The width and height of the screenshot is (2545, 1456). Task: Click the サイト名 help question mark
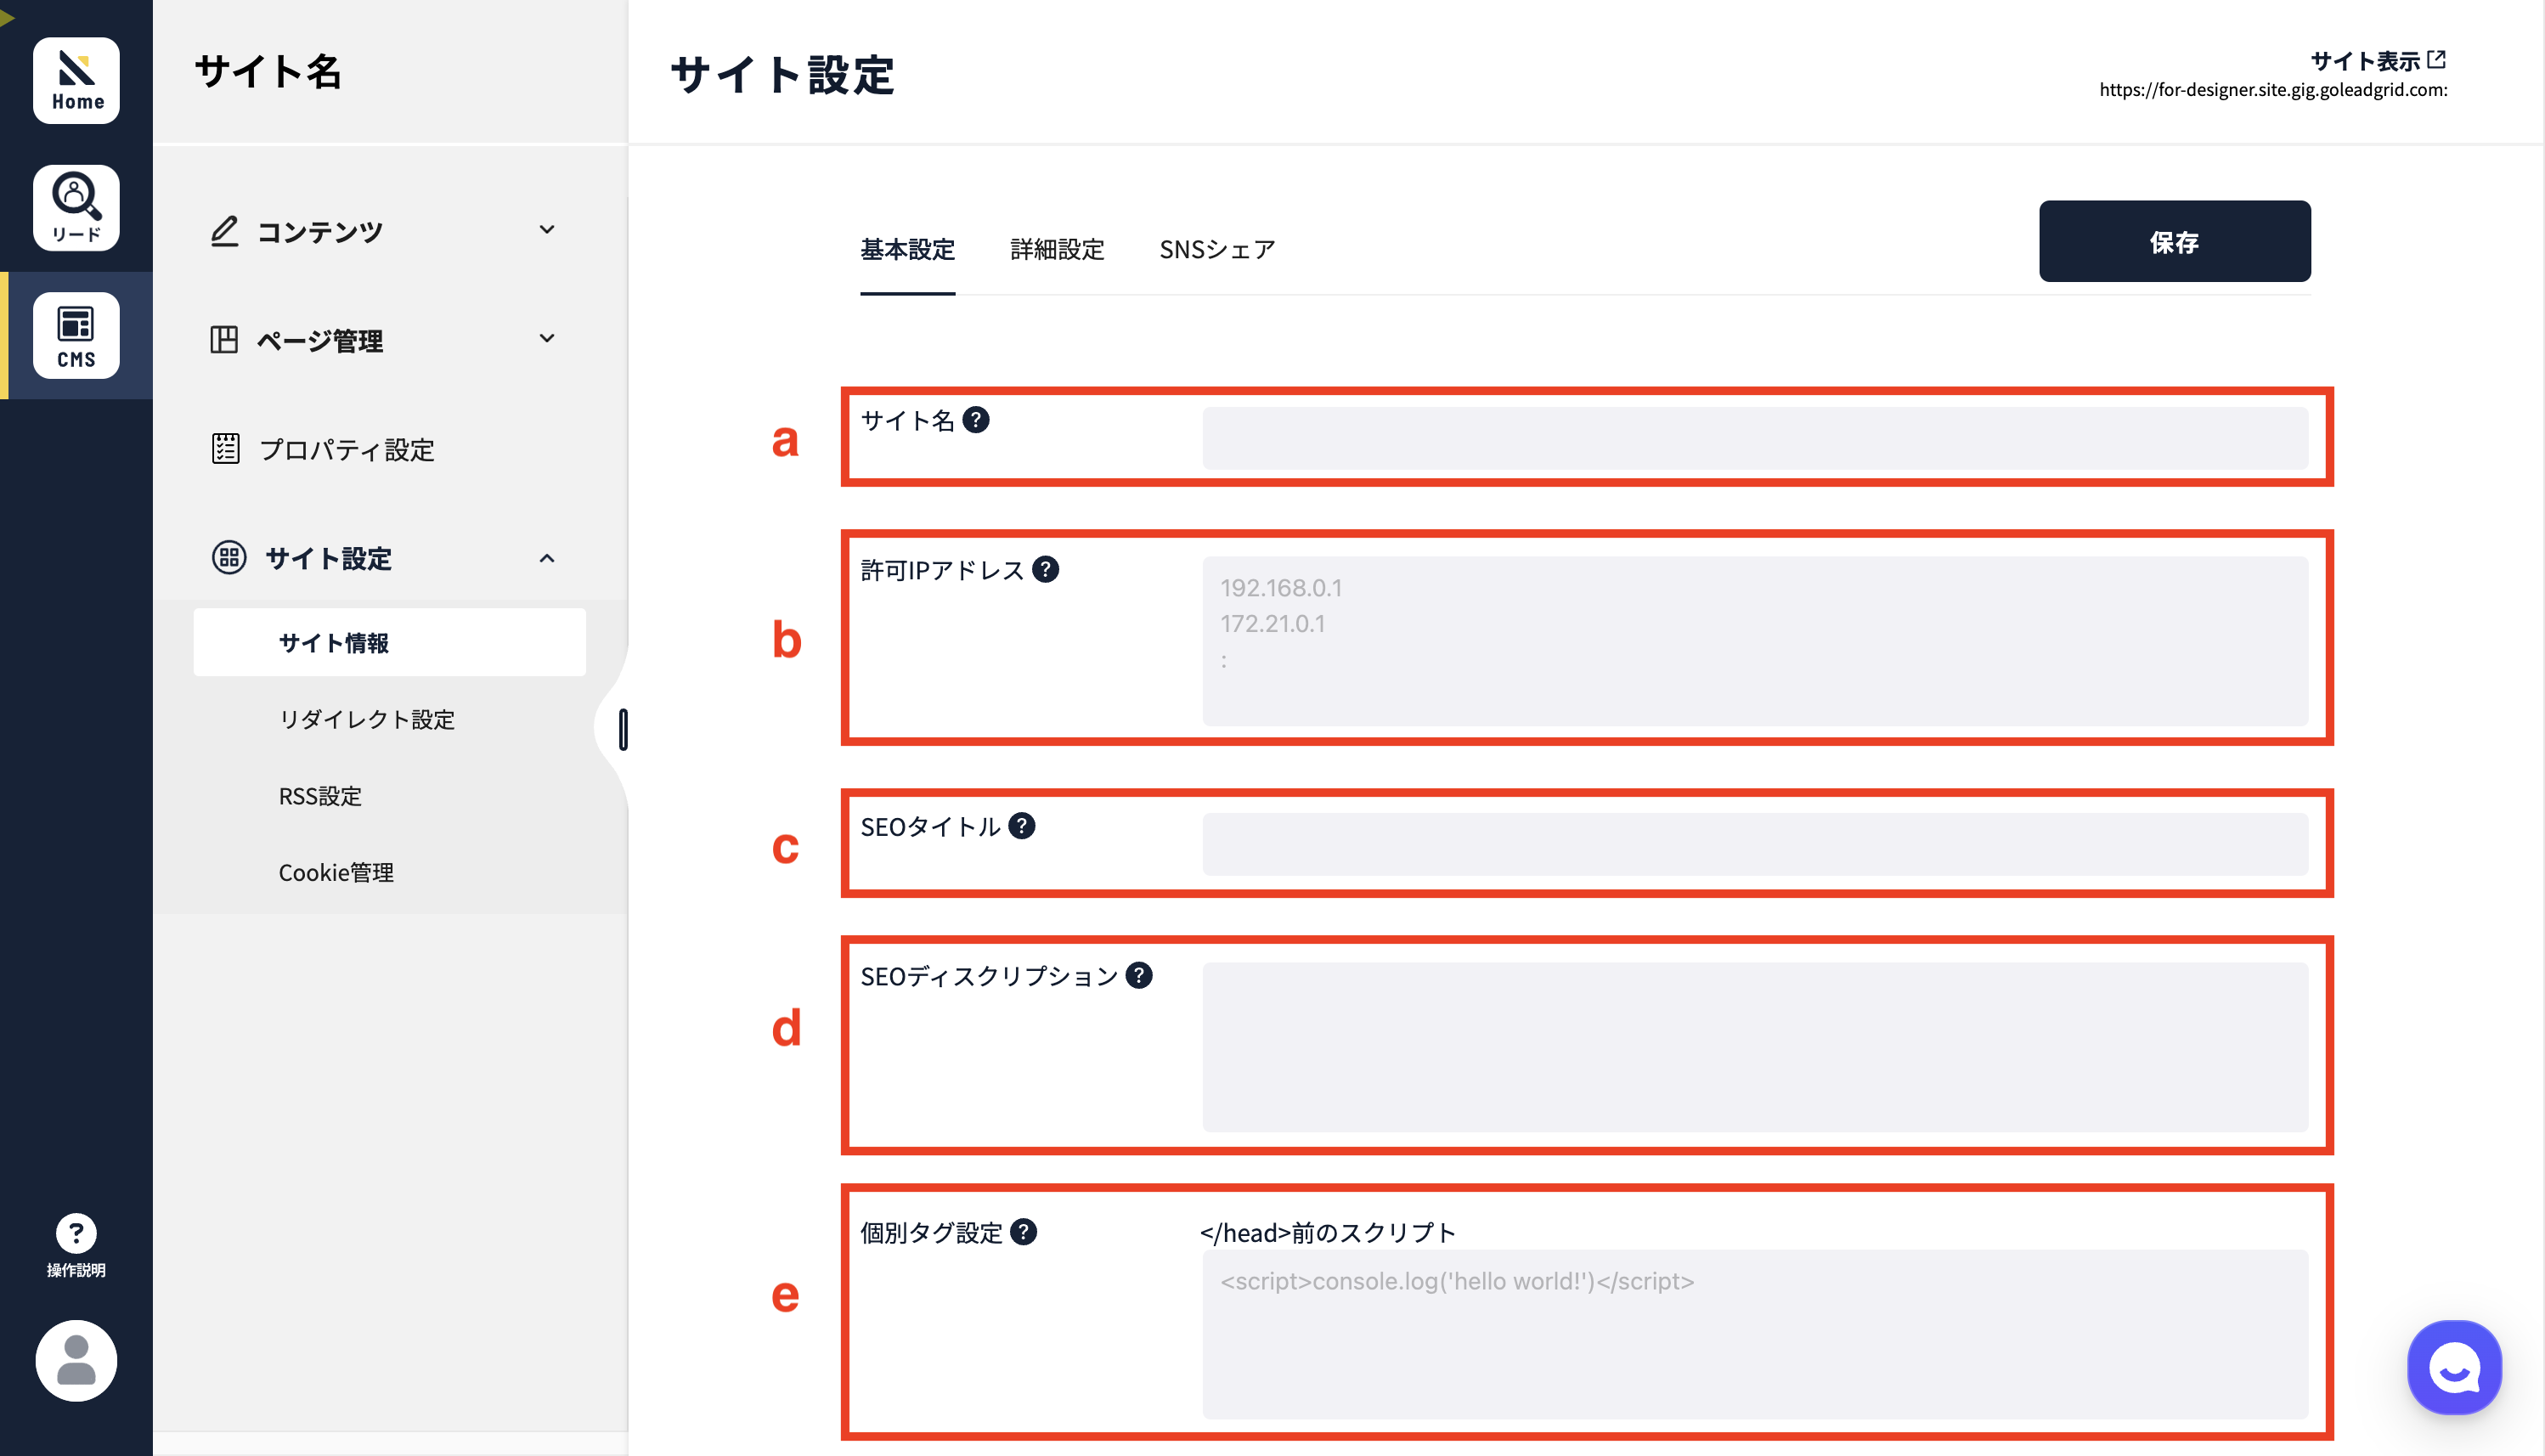pyautogui.click(x=976, y=420)
